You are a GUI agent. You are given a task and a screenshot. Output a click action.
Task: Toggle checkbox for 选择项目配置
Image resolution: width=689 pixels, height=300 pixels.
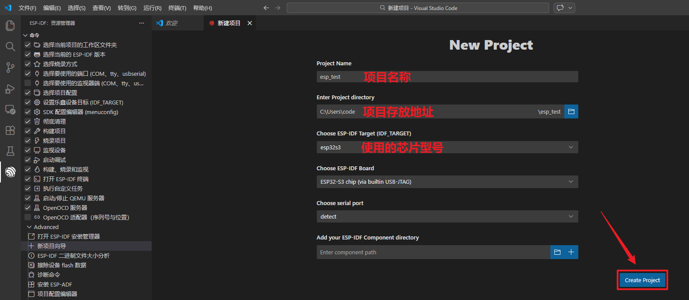click(x=27, y=93)
